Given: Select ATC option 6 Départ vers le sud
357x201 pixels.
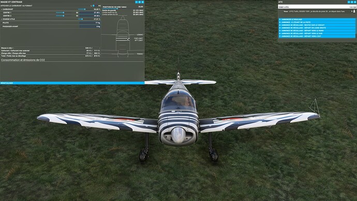Looking at the screenshot, I should click(317, 33).
